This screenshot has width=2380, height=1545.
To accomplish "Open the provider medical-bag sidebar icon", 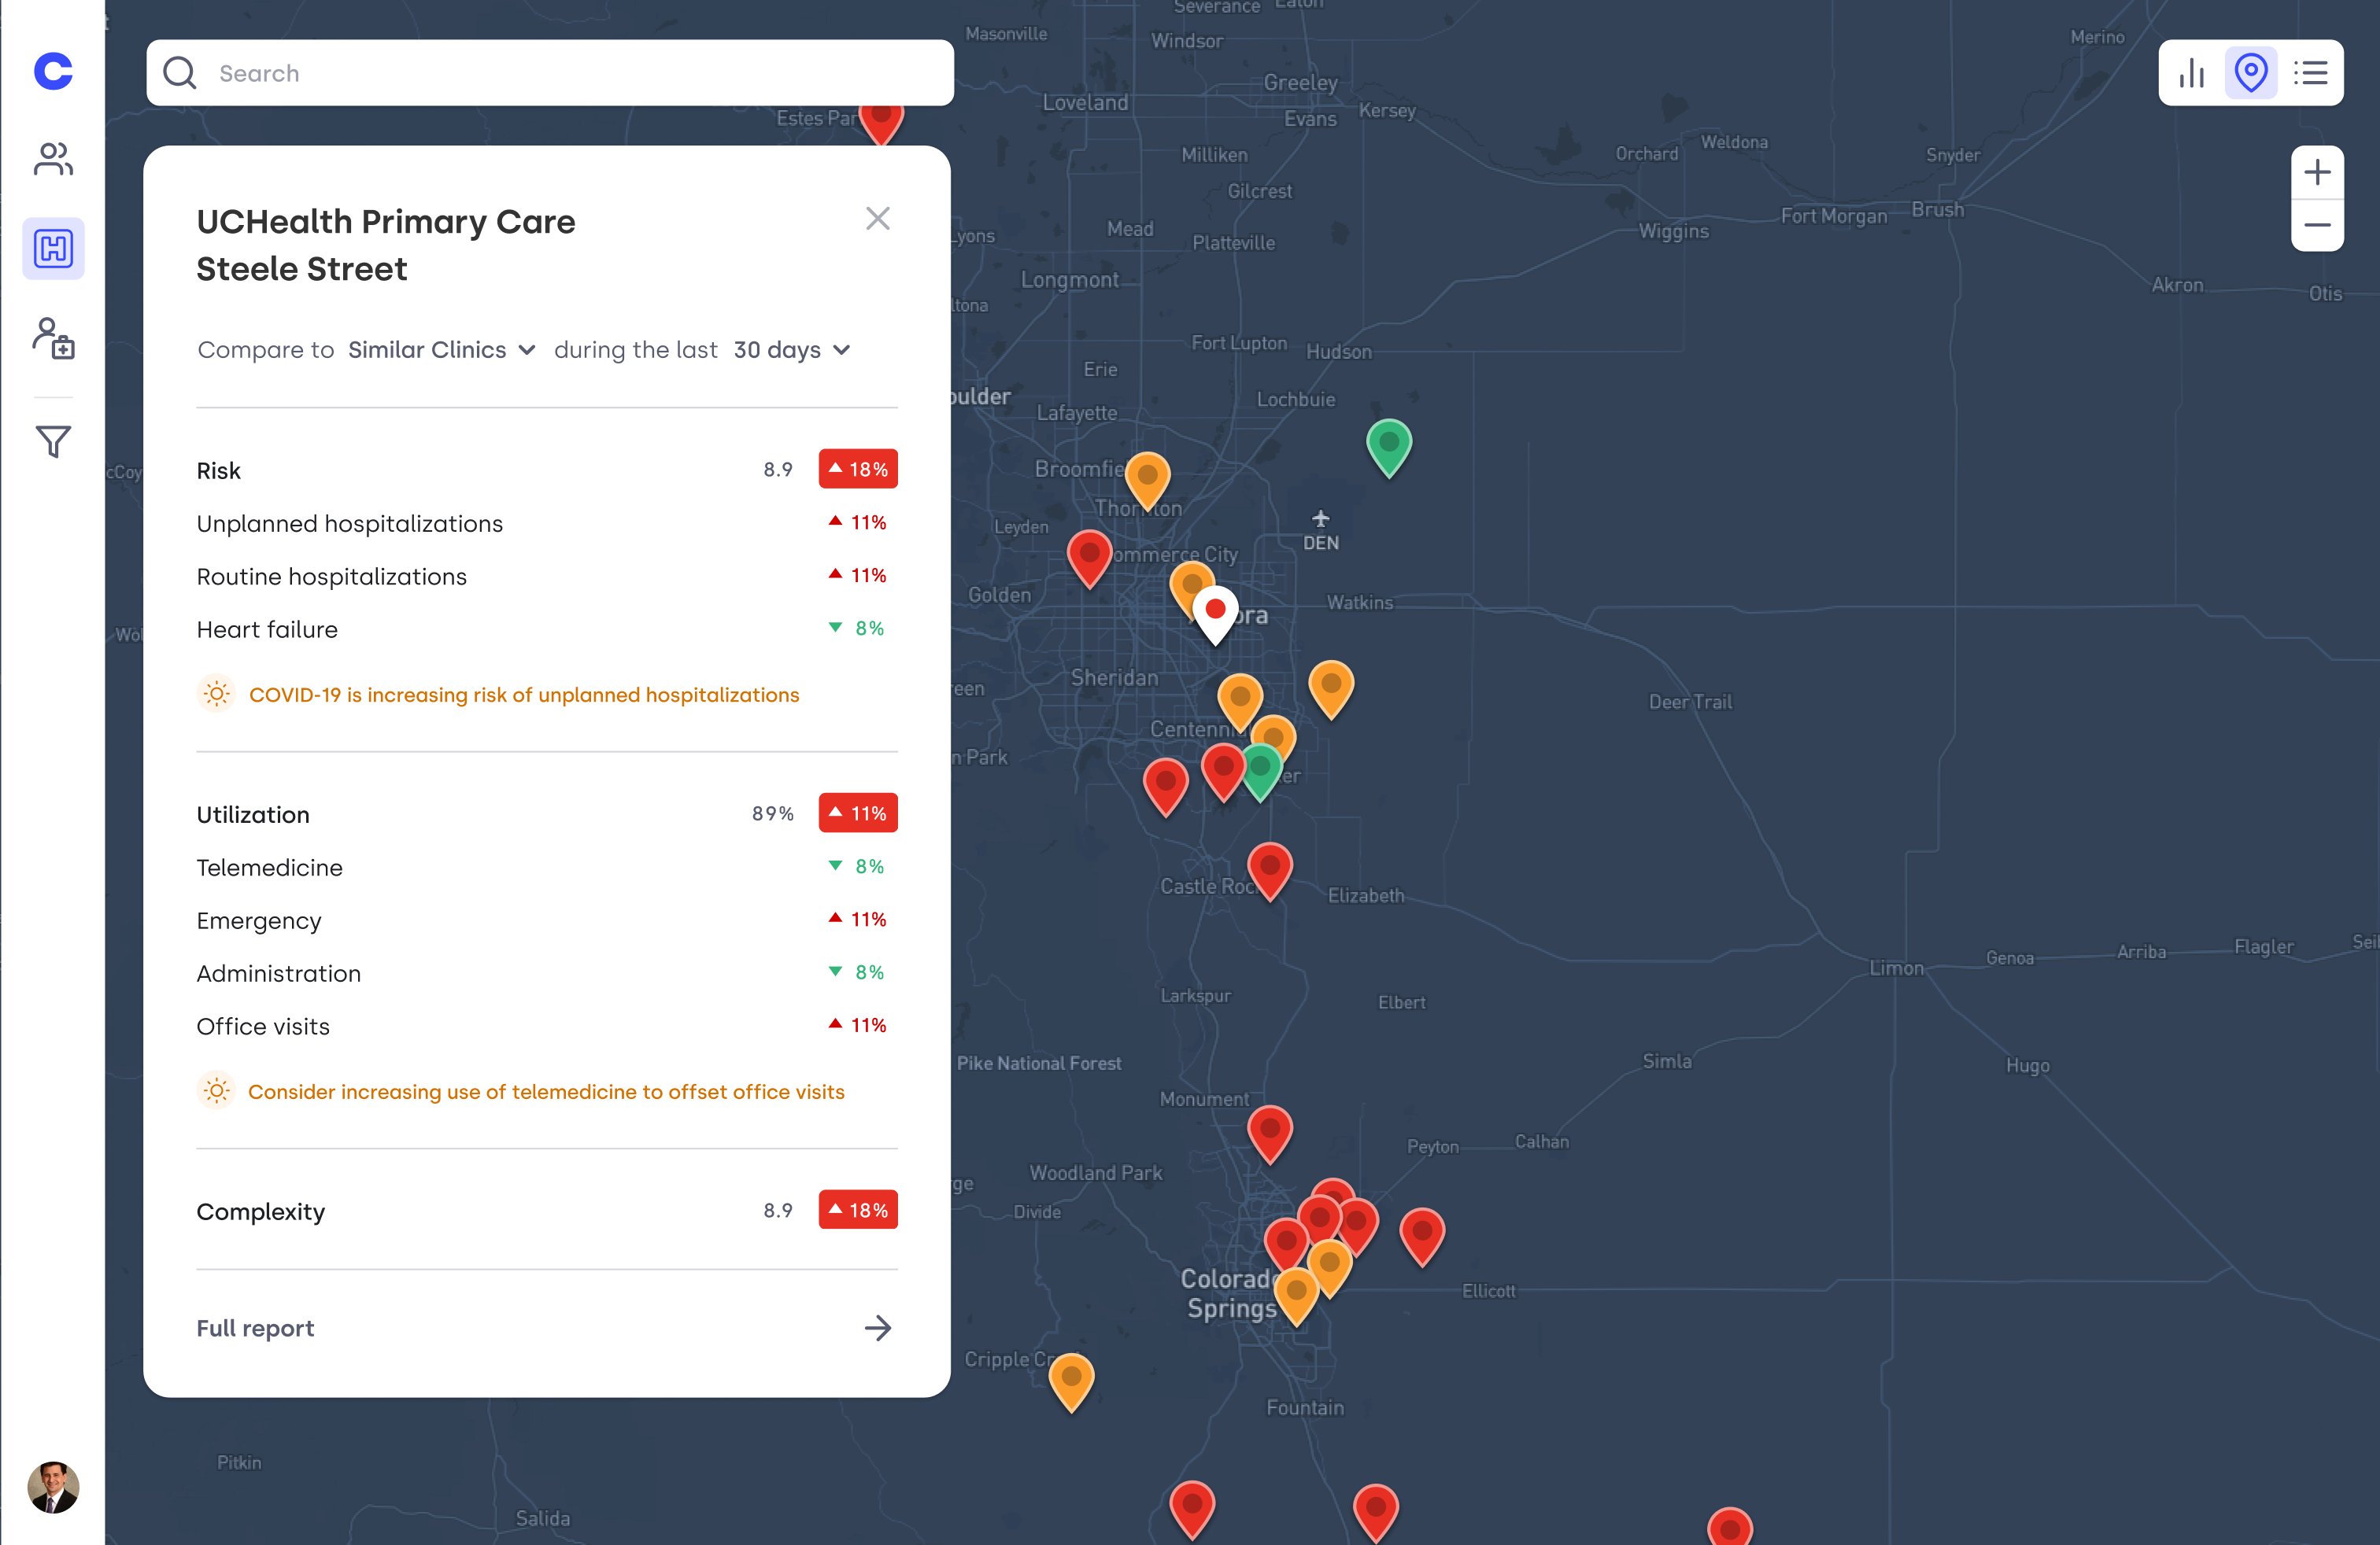I will [53, 339].
